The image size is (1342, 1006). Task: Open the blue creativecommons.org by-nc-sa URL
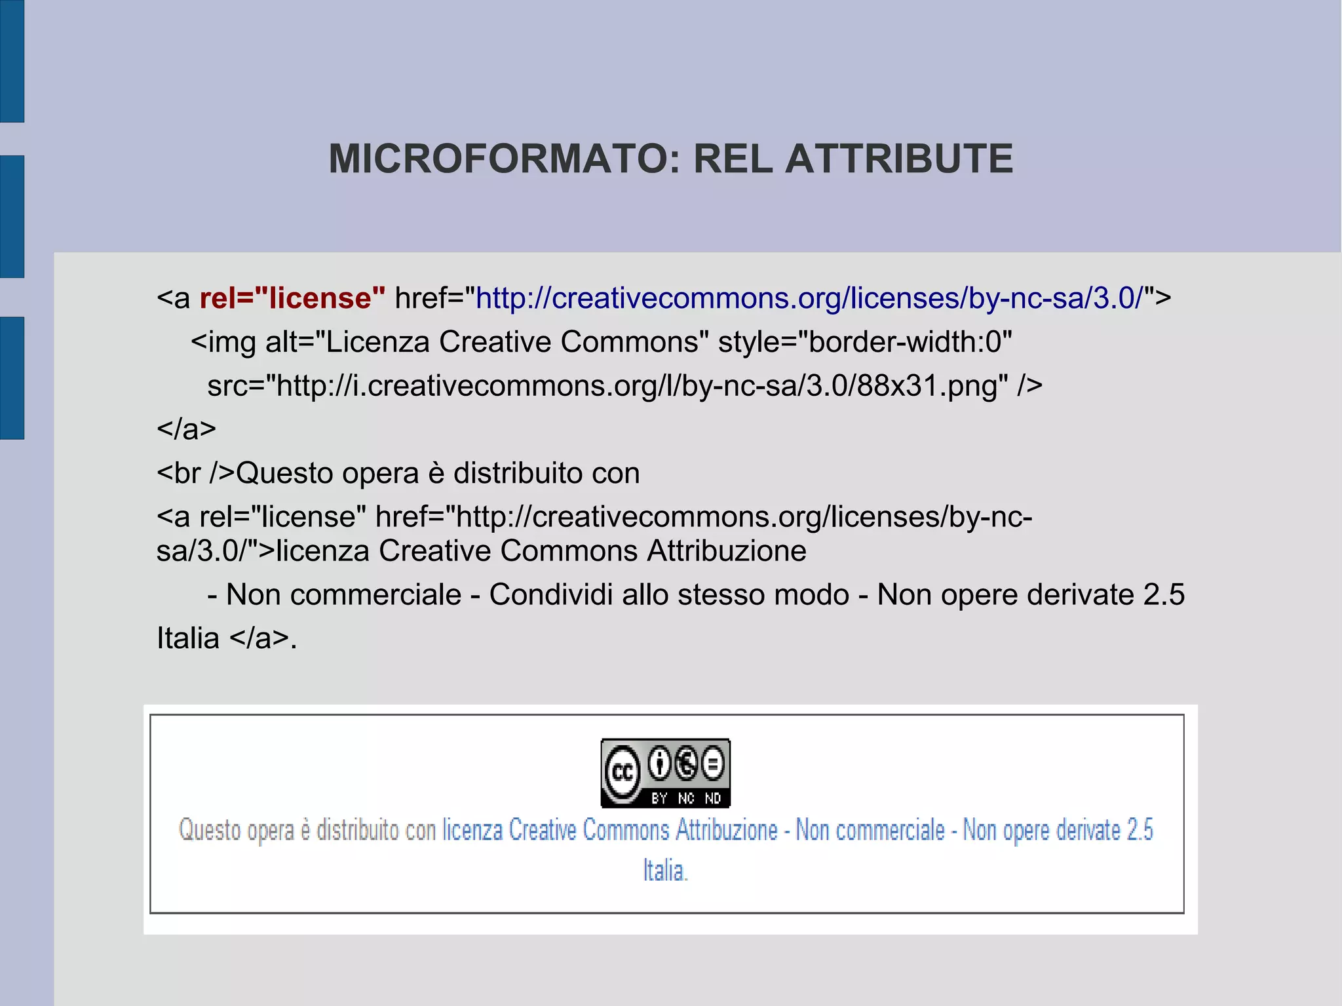tap(809, 298)
